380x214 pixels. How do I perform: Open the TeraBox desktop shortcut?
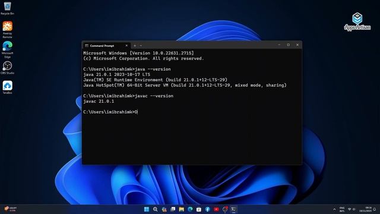(x=7, y=87)
